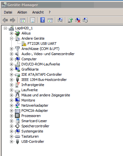Viewport: 123px width, 156px height.
Task: Select the Akkus label
Action: tap(26, 33)
